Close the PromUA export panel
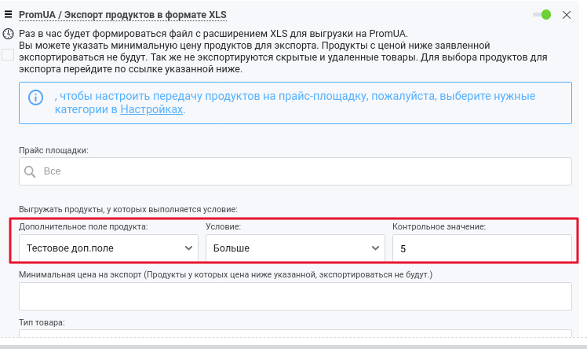 click(x=567, y=15)
